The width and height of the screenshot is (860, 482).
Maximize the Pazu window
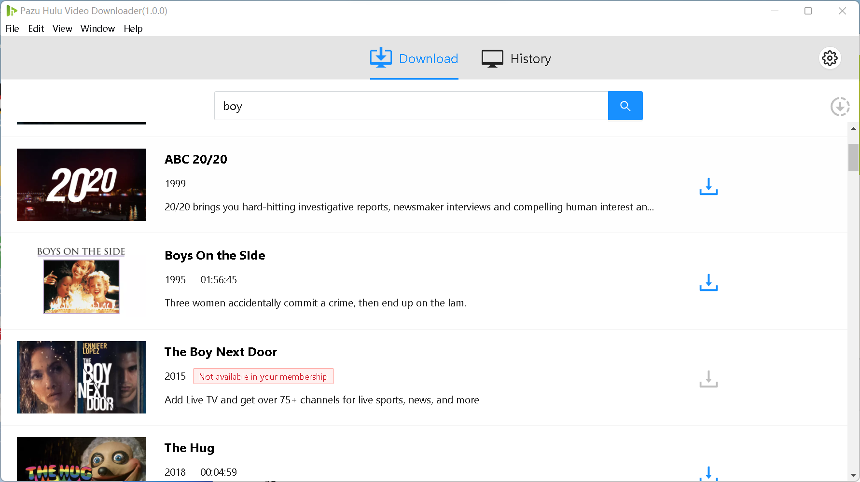pyautogui.click(x=808, y=11)
